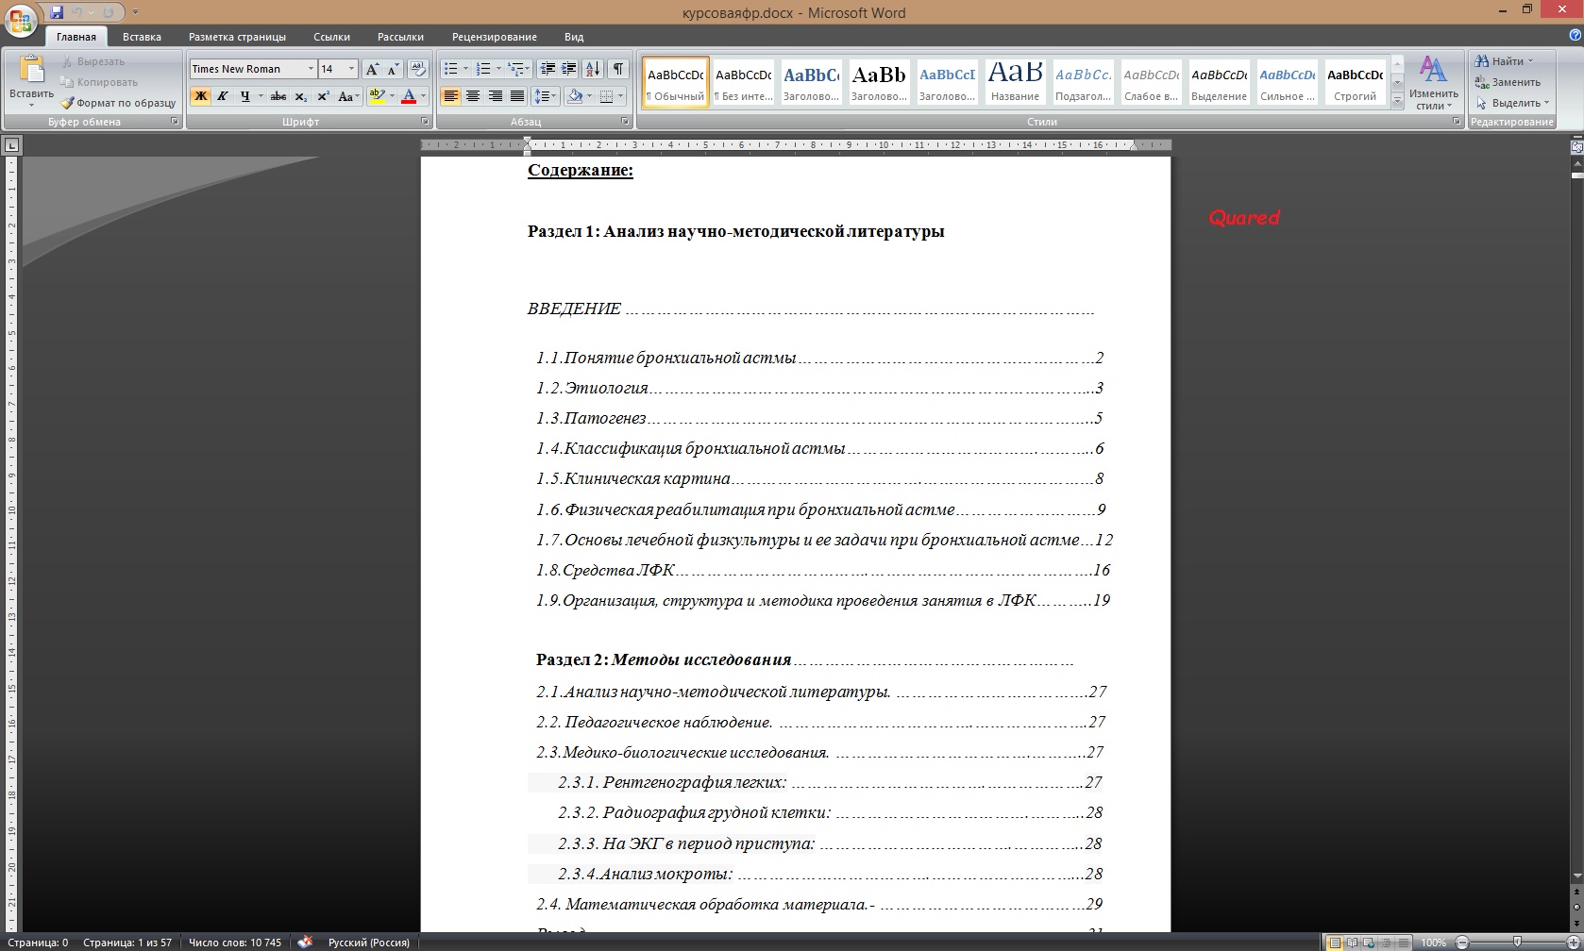Apply subscript formatting
Image resolution: width=1584 pixels, height=951 pixels.
click(300, 96)
